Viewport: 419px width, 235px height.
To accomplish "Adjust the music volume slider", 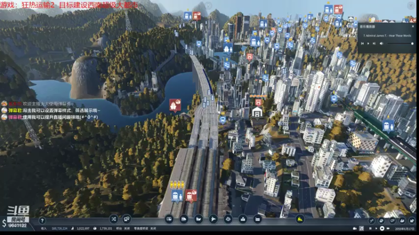I will [x=400, y=43].
